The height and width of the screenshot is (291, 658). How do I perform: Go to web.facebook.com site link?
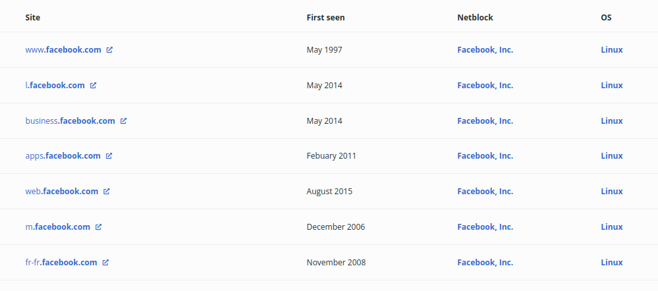tap(62, 192)
